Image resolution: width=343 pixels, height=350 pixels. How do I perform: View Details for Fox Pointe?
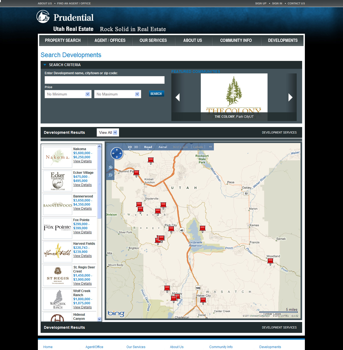[x=82, y=232]
